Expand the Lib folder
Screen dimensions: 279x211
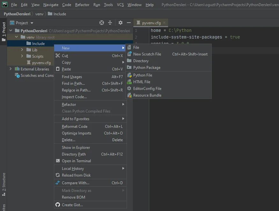coord(22,50)
